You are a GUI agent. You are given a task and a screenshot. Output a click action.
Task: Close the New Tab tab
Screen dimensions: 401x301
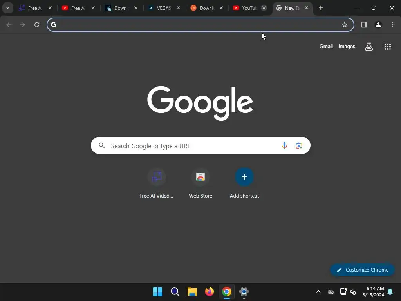click(307, 8)
